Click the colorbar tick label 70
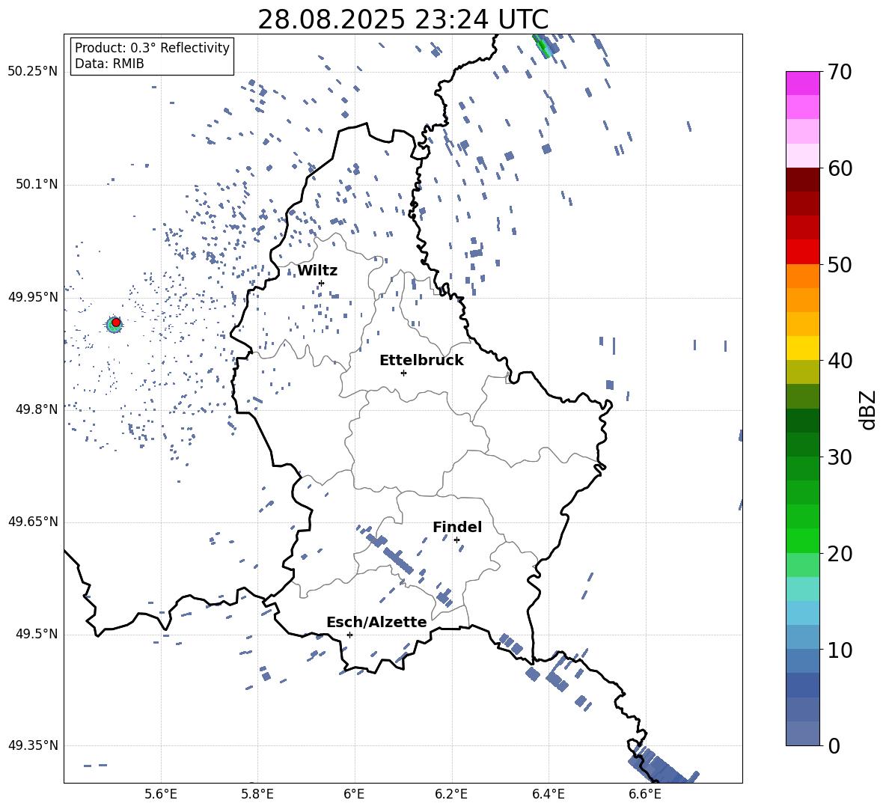886x809 pixels. point(840,72)
